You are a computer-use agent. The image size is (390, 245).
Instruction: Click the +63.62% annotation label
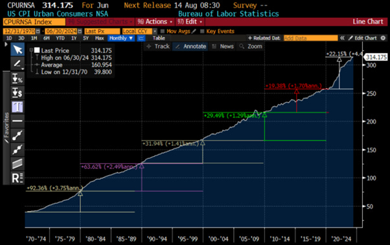(109, 167)
